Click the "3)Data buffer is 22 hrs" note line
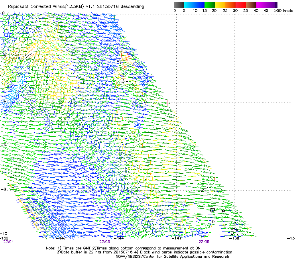 pyautogui.click(x=144, y=252)
